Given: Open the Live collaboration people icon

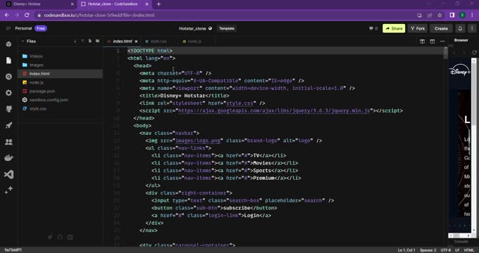Looking at the screenshot, I should [x=8, y=142].
